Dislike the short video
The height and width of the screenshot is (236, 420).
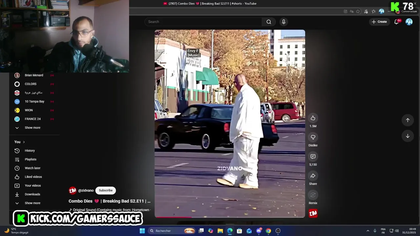pyautogui.click(x=313, y=137)
